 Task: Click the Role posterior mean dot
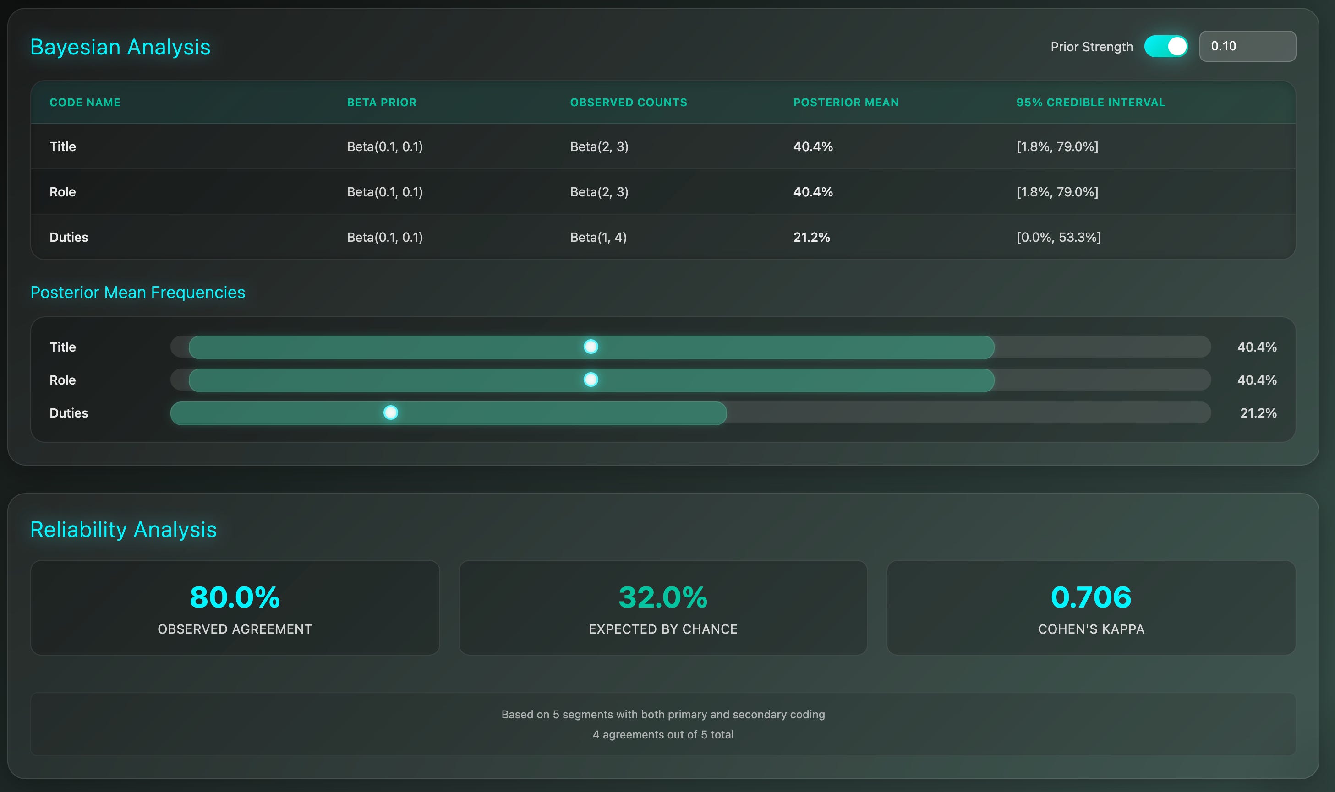point(591,380)
